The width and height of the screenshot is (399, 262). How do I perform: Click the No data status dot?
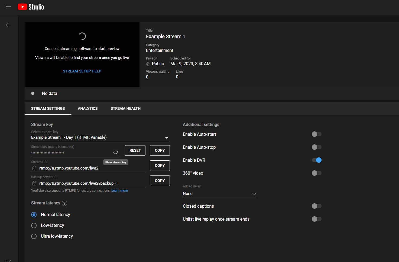33,93
